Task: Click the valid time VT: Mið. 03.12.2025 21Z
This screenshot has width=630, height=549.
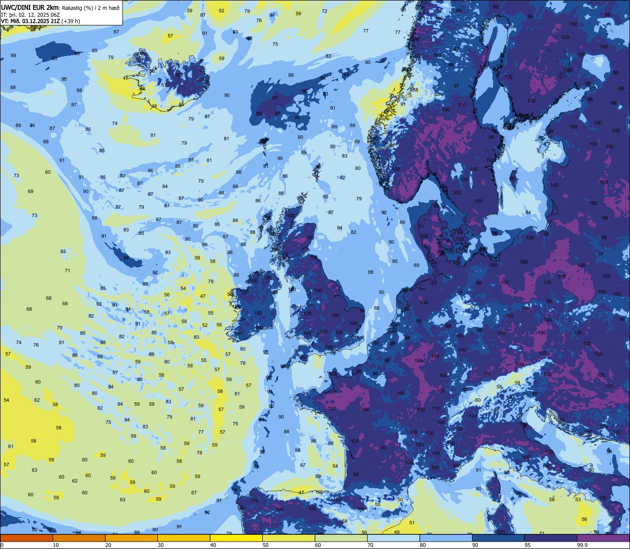Action: click(x=31, y=21)
